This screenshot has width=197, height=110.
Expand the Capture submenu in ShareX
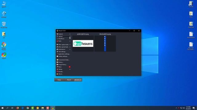[63, 34]
